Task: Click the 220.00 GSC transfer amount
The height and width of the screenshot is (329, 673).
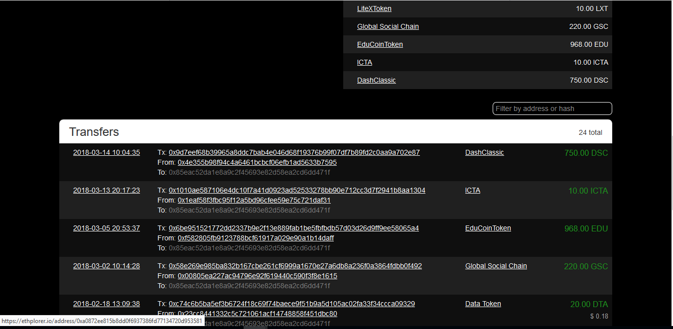Action: coord(586,266)
